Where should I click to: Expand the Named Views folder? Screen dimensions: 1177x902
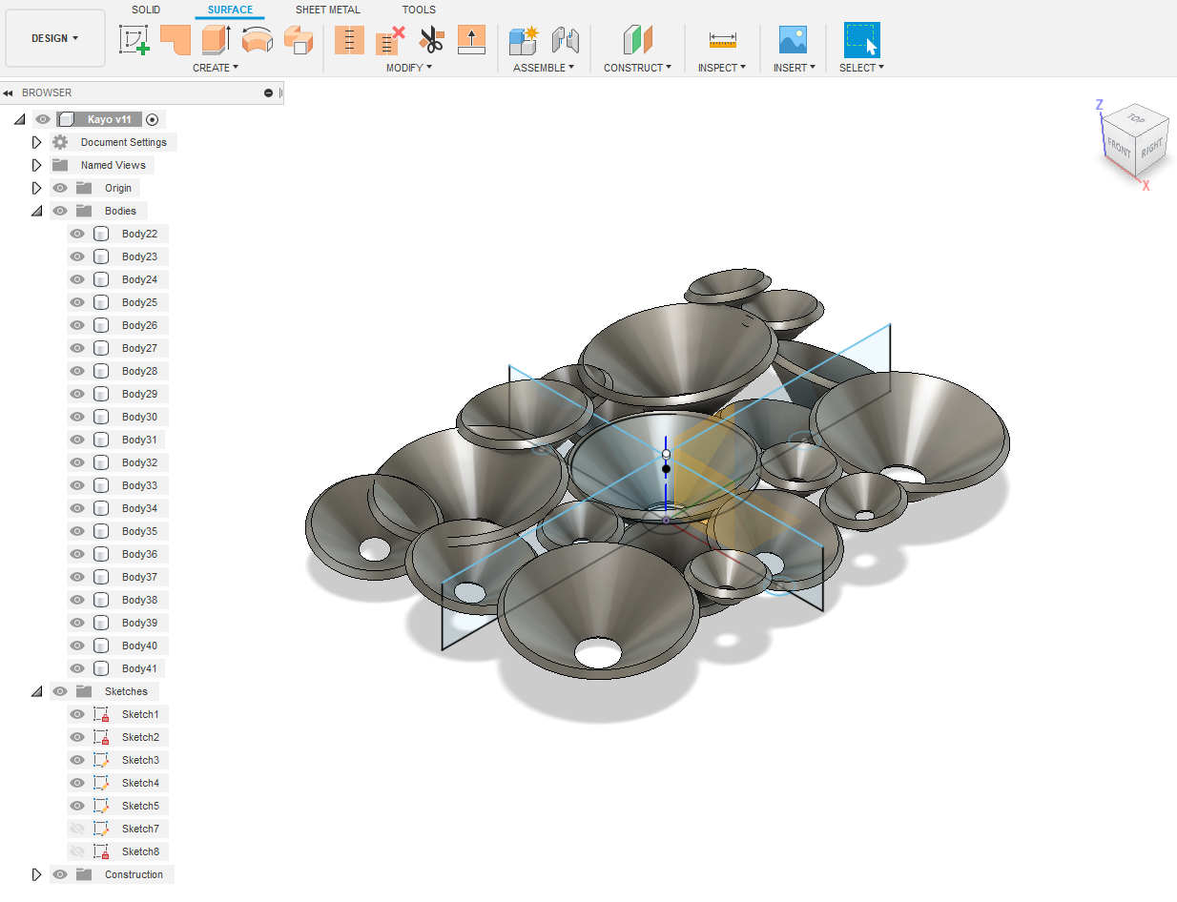pos(37,165)
